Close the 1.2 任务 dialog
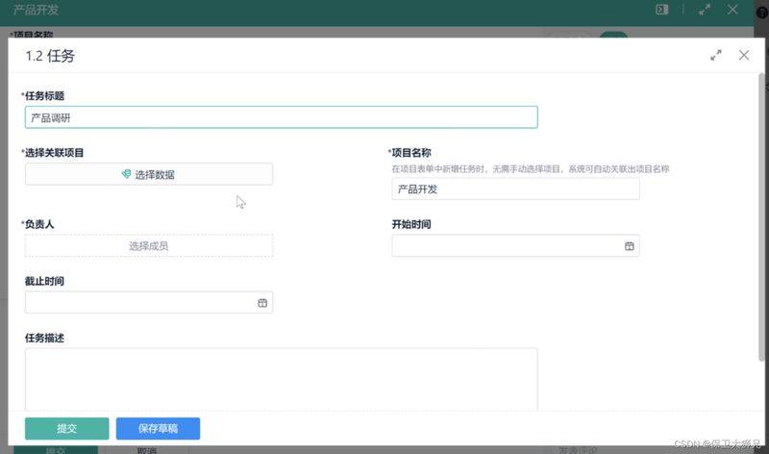Viewport: 769px width, 454px height. pyautogui.click(x=743, y=55)
